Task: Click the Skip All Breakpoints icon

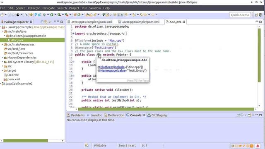Action: [26, 15]
